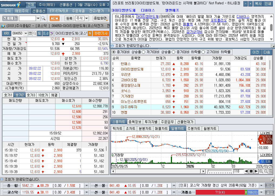Open the dropdown beside the menu search input
Screen dimensions: 275x196
coord(38,18)
